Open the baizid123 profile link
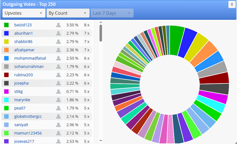Viewport: 237px width, 144px height. (23, 25)
